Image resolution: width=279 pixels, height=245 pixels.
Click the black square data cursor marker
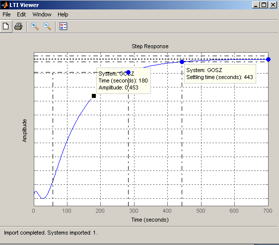pyautogui.click(x=94, y=96)
